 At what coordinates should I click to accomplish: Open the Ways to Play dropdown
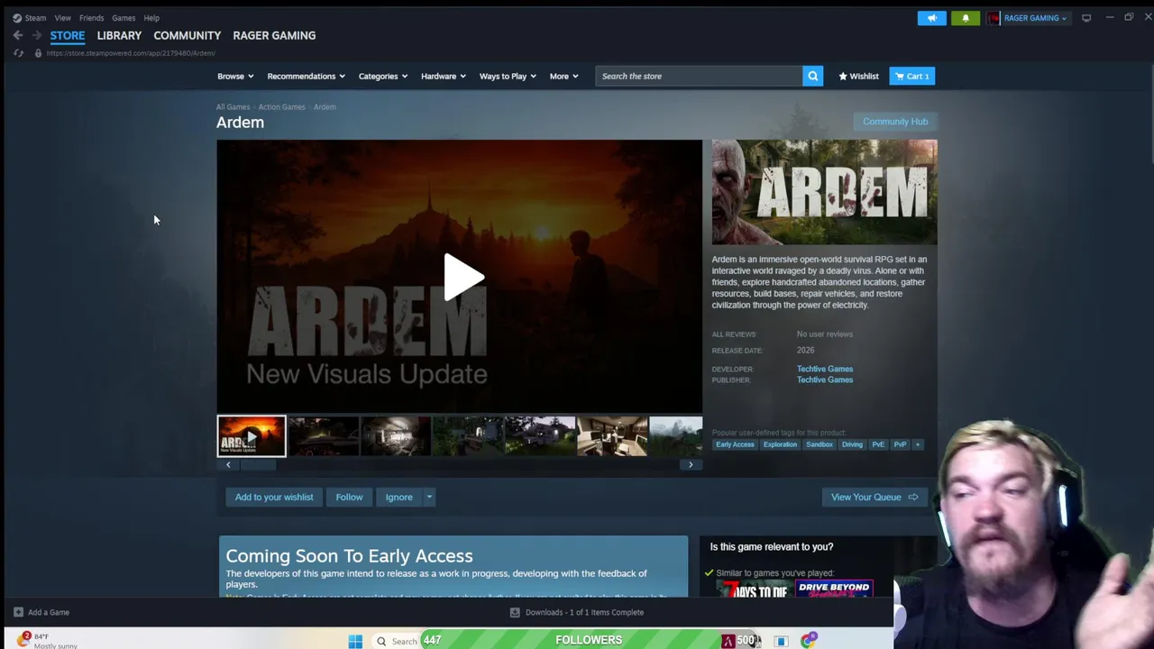click(508, 76)
